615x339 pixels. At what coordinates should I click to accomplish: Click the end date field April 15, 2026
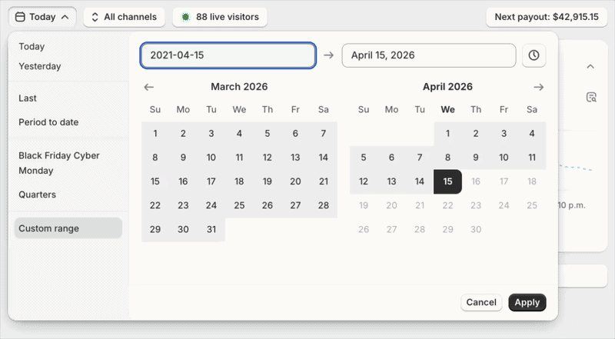pyautogui.click(x=428, y=55)
